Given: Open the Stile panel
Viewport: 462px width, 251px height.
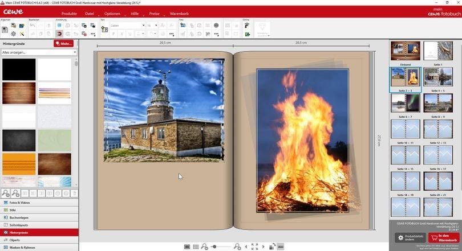Looking at the screenshot, I should [x=39, y=210].
